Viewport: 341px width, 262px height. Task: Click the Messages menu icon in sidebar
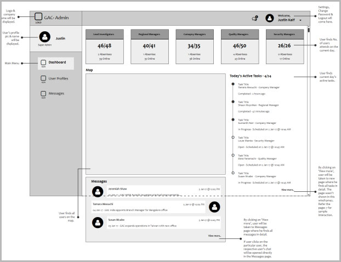[x=43, y=94]
